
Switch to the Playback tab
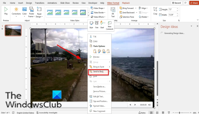pyautogui.click(x=126, y=3)
